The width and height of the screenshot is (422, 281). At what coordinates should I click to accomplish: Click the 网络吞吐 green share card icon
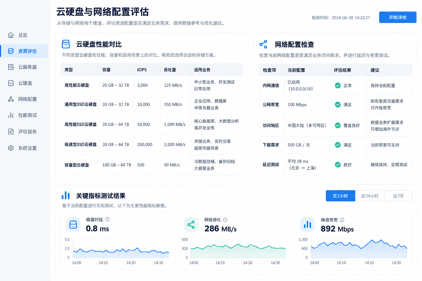[x=191, y=225]
